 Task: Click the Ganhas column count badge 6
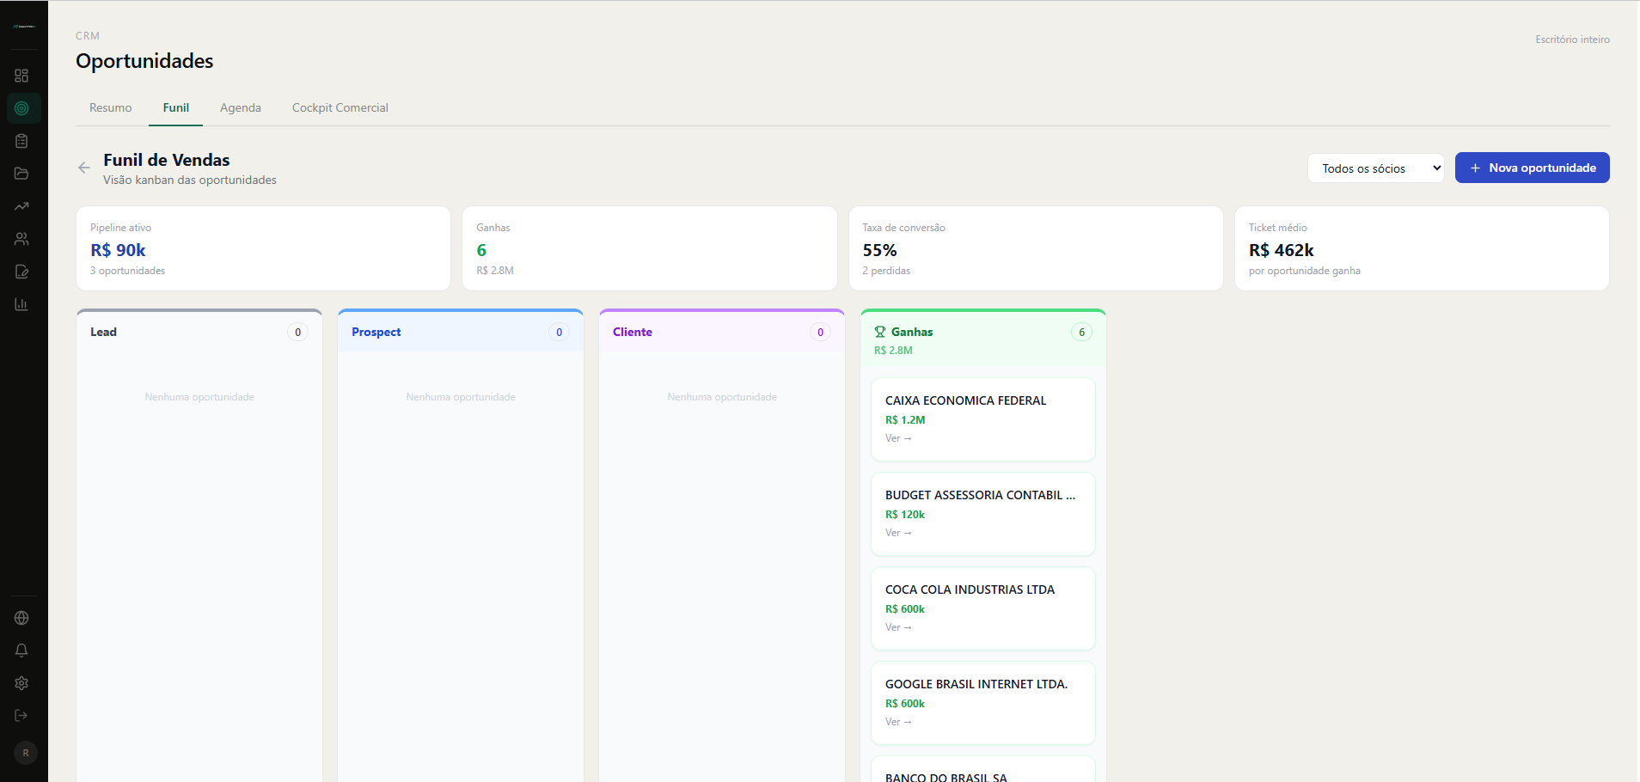1081,332
